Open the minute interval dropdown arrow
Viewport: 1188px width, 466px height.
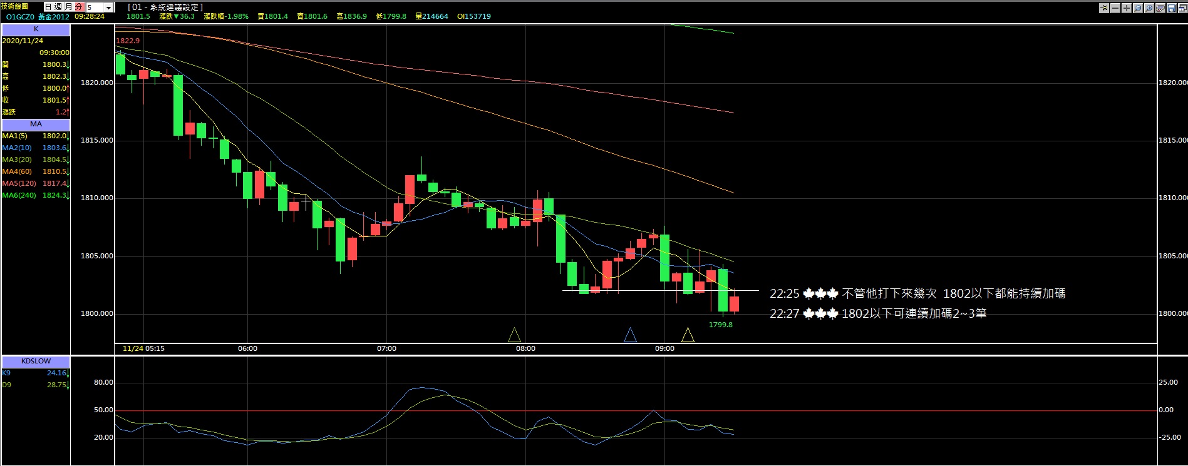click(x=109, y=8)
